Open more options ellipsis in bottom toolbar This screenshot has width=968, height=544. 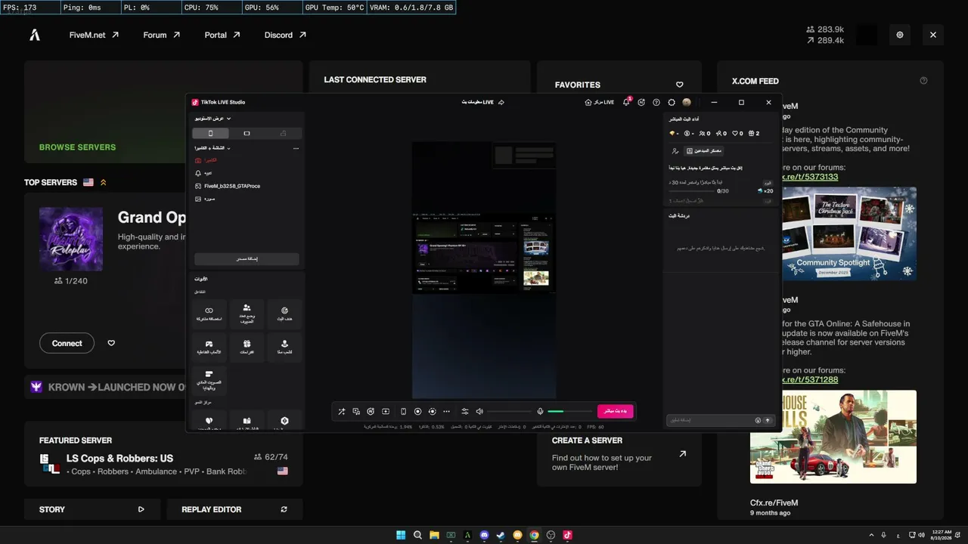pyautogui.click(x=446, y=412)
